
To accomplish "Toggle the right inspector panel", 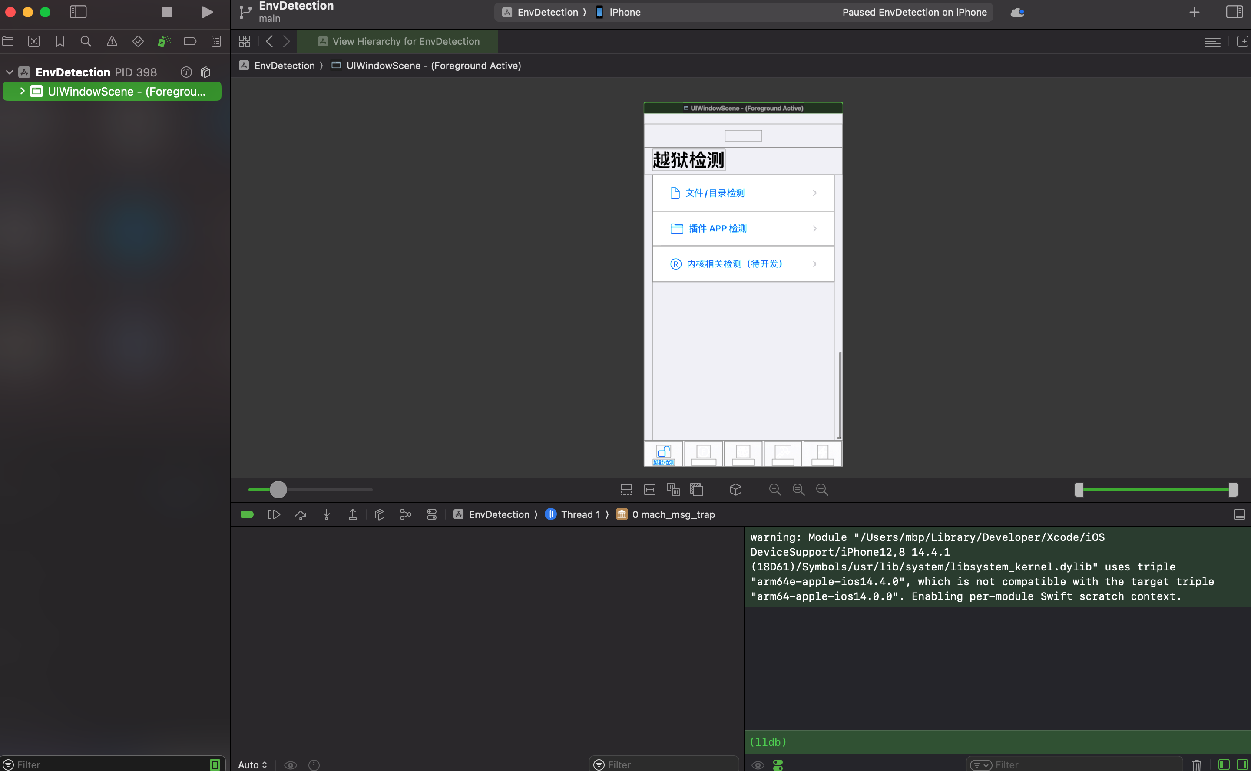I will (x=1234, y=12).
